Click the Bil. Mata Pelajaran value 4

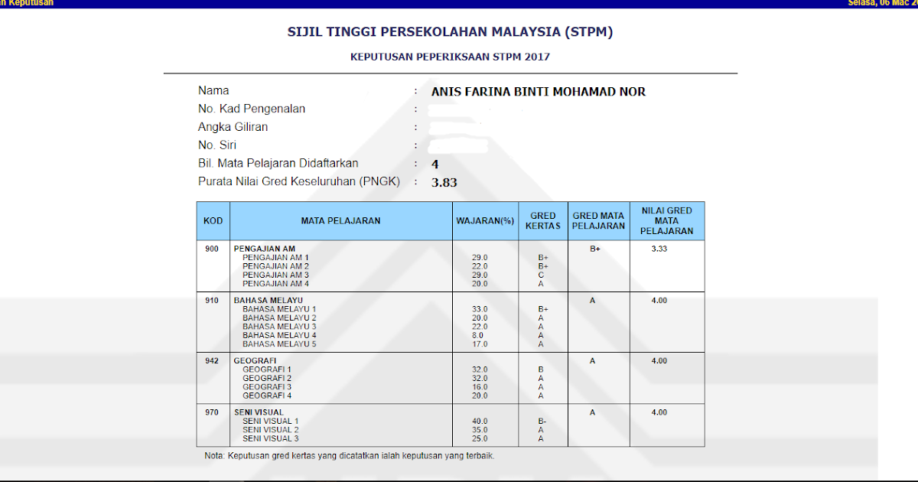pos(432,163)
